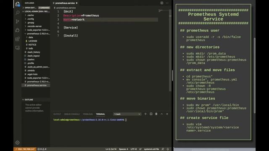Open the Search view in activity bar

(x=18, y=13)
